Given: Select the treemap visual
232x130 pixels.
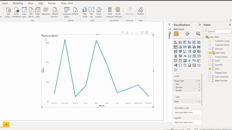Looking at the screenshot, I should pyautogui.click(x=199, y=51).
